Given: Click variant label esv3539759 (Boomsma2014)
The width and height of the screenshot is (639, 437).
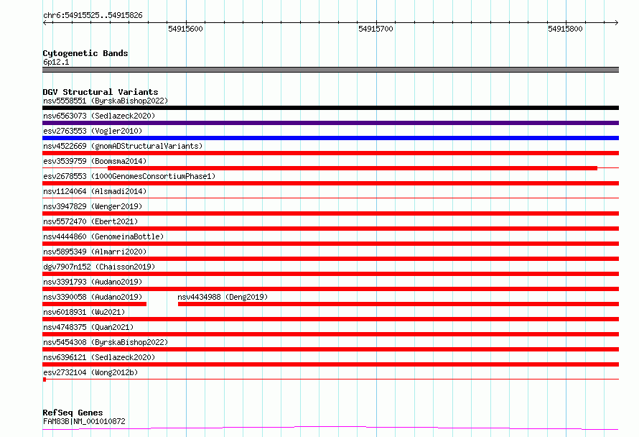Looking at the screenshot, I should point(95,161).
